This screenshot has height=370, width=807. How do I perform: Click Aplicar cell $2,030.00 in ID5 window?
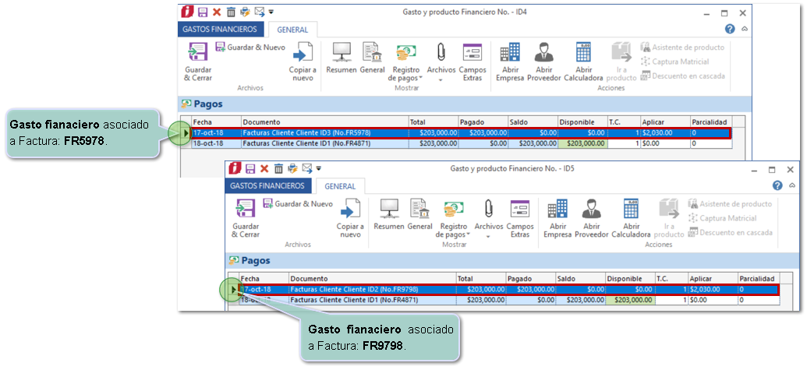[x=713, y=290]
